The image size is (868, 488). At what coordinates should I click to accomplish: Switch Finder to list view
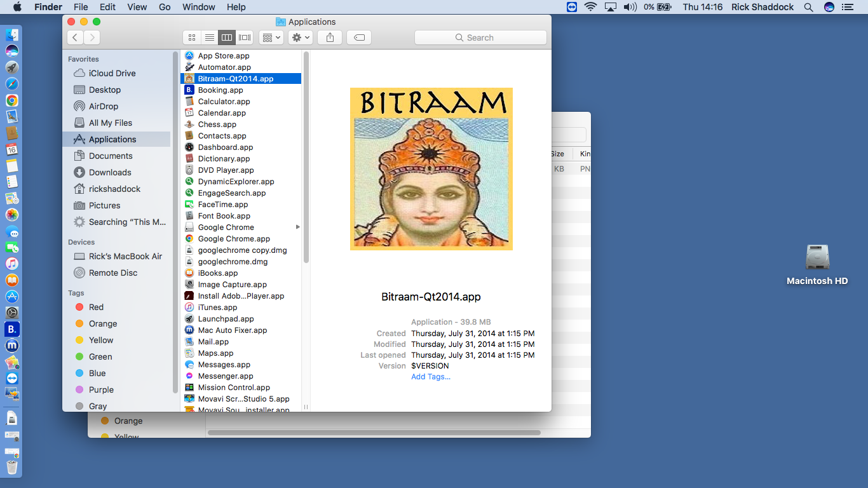tap(209, 37)
